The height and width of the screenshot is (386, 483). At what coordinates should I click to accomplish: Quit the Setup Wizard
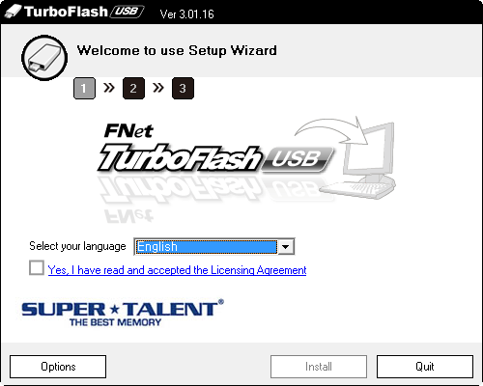[x=425, y=367]
